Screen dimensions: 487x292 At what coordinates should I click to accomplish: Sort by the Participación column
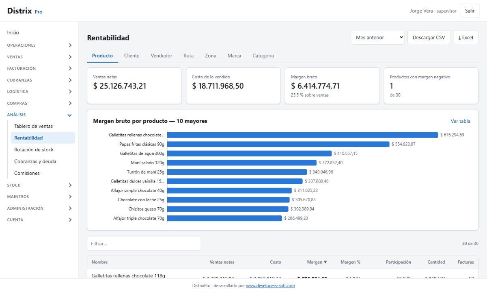[398, 262]
